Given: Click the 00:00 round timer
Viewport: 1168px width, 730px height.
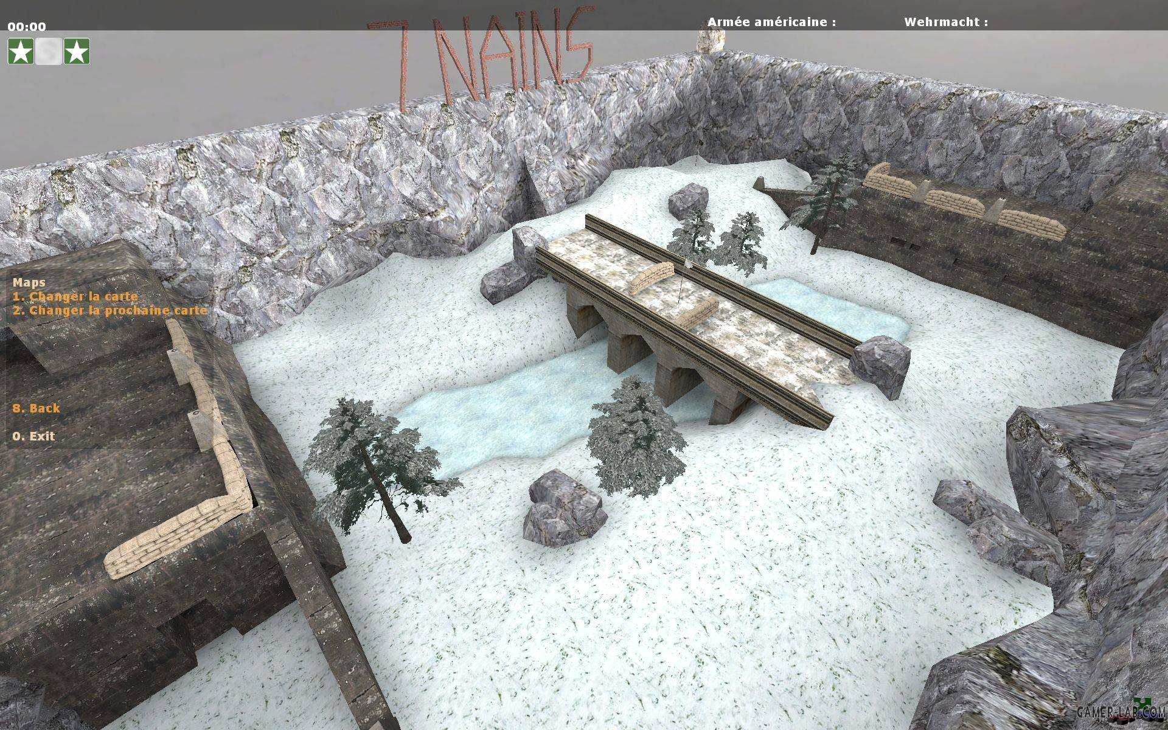Looking at the screenshot, I should pos(27,26).
